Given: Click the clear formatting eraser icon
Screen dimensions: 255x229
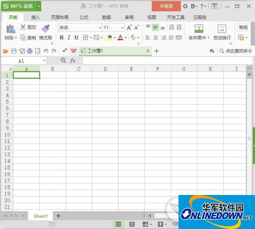Looking at the screenshot, I should [133, 37].
